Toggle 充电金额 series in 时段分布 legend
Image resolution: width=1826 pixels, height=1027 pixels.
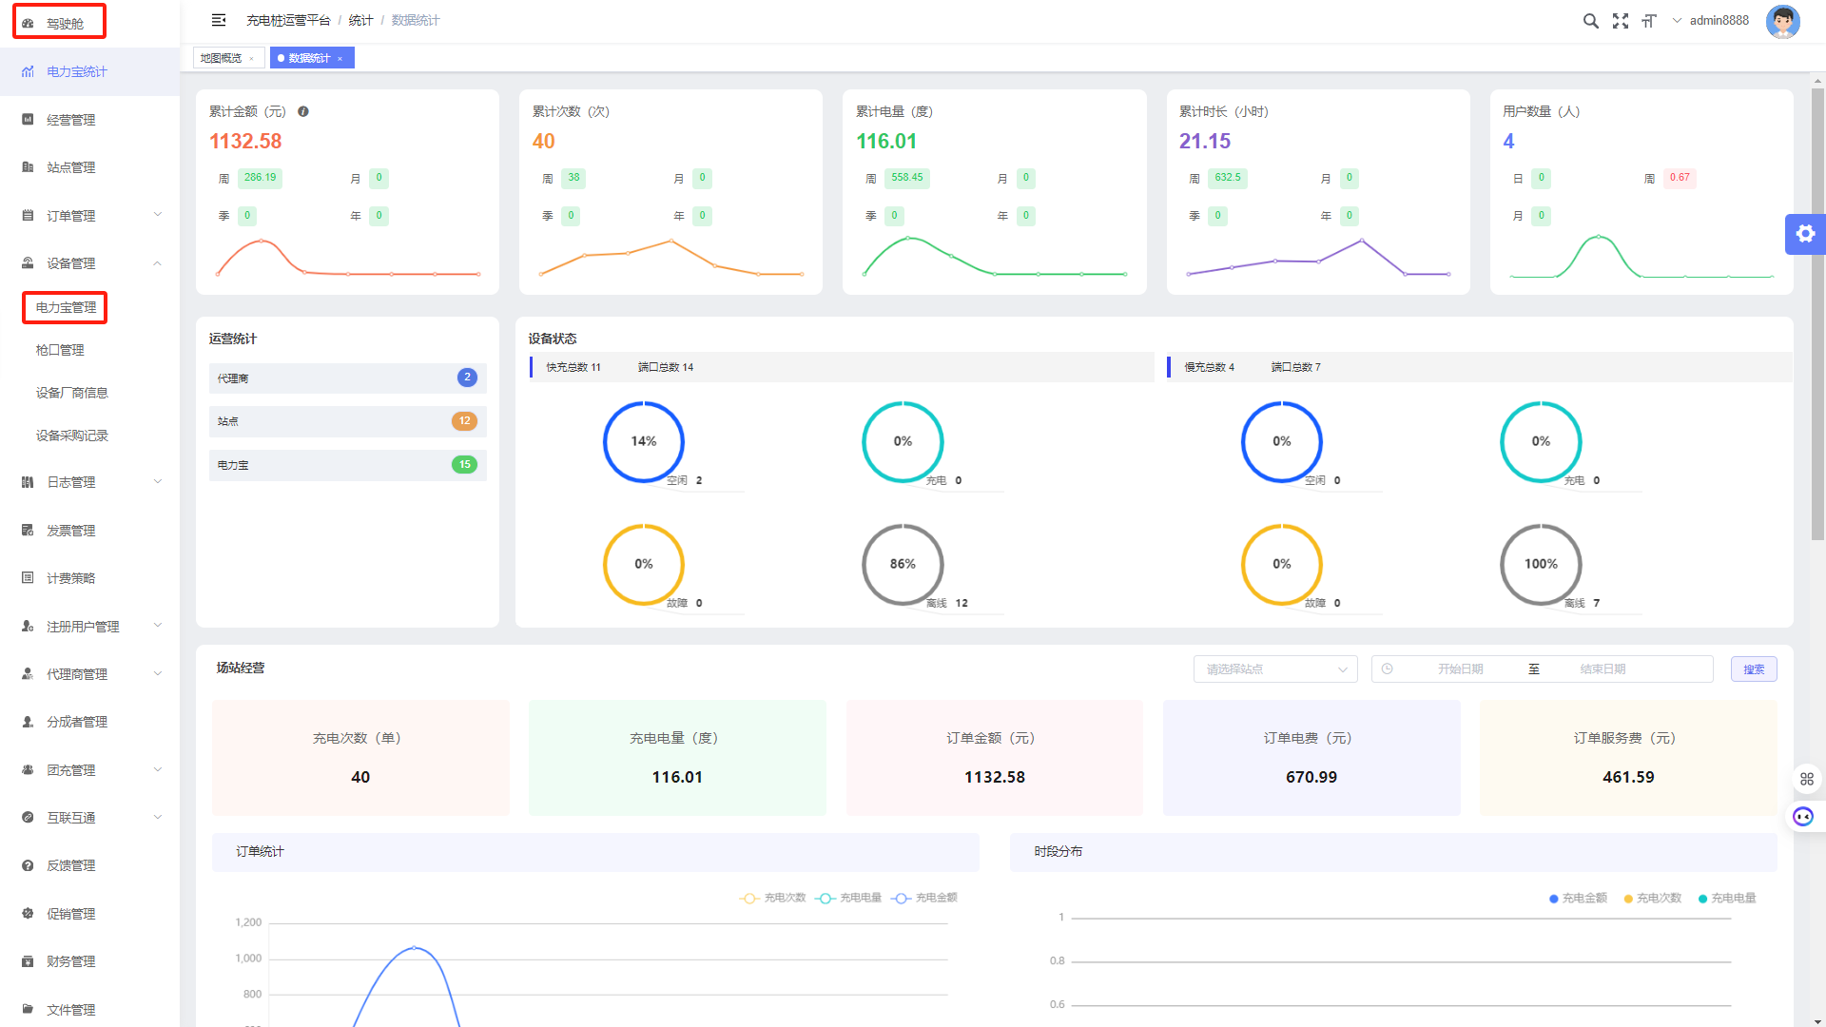point(1578,899)
